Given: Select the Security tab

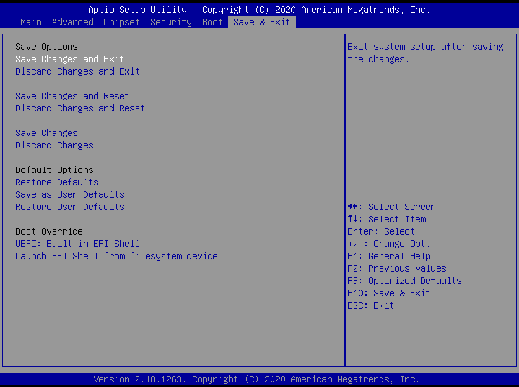Looking at the screenshot, I should point(171,22).
